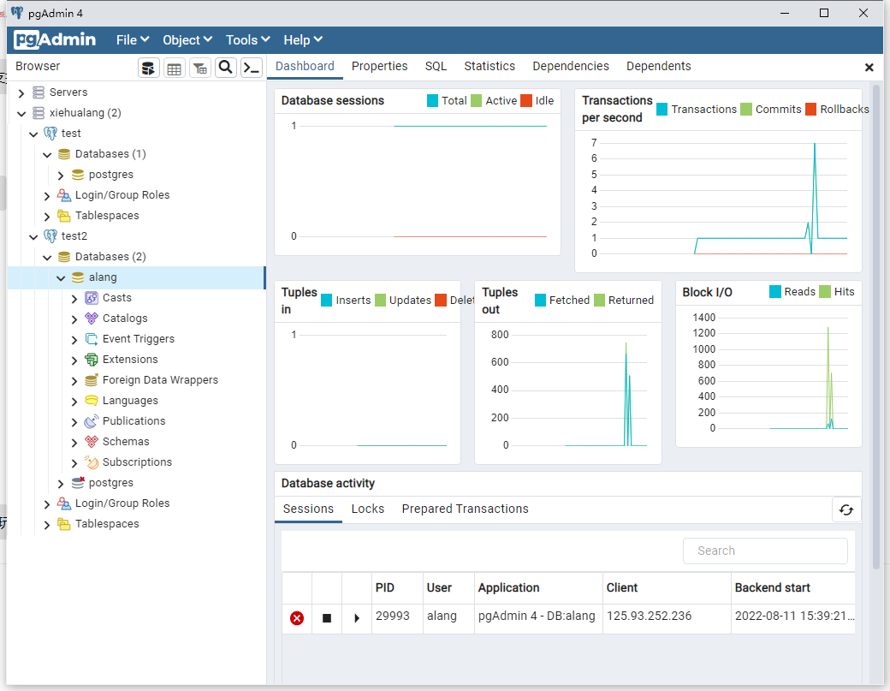Image resolution: width=890 pixels, height=691 pixels.
Task: Click the Hits legend color swatch
Action: 825,292
